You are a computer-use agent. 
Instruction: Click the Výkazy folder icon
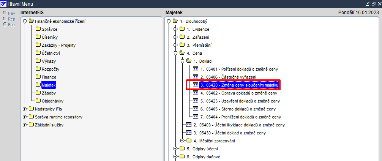click(38, 61)
